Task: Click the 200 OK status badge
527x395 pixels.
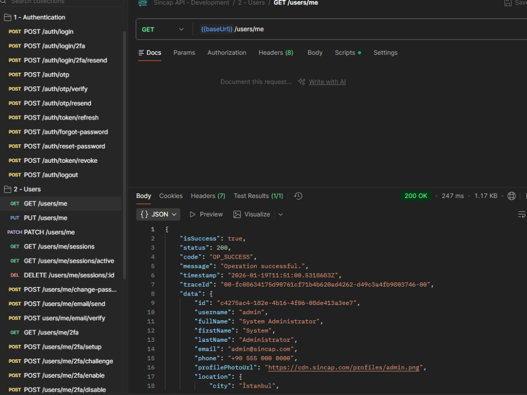Action: click(x=416, y=196)
